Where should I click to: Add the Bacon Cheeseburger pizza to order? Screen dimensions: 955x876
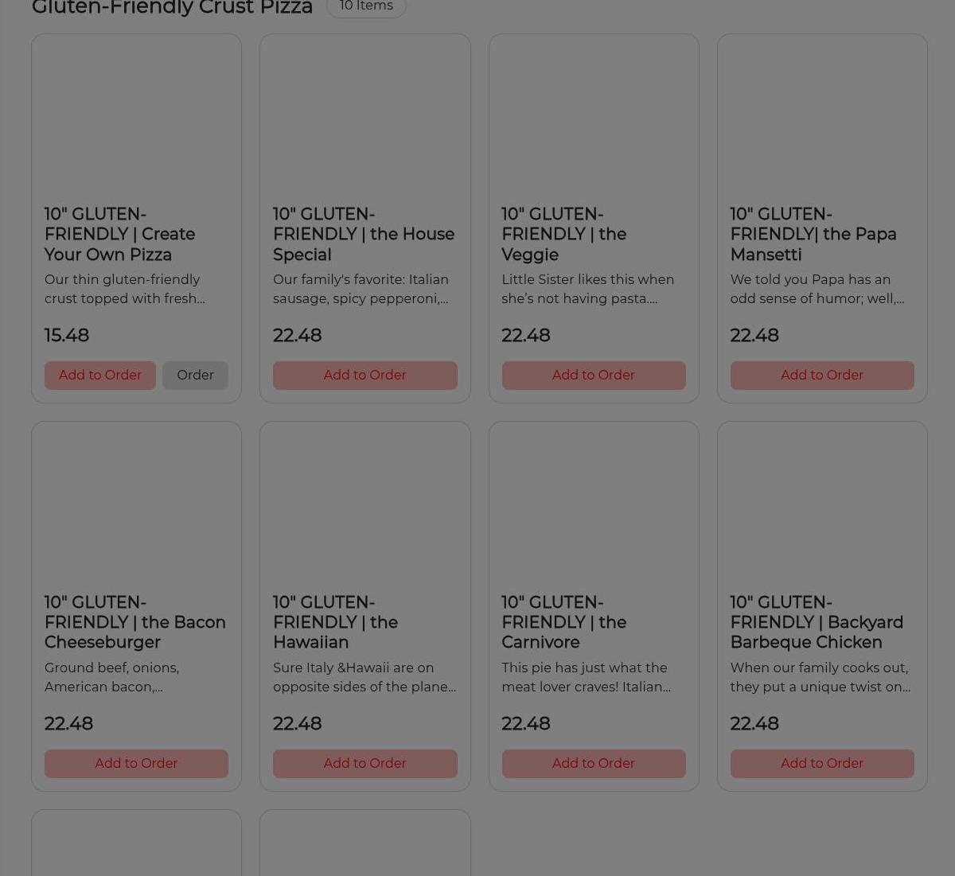(136, 763)
